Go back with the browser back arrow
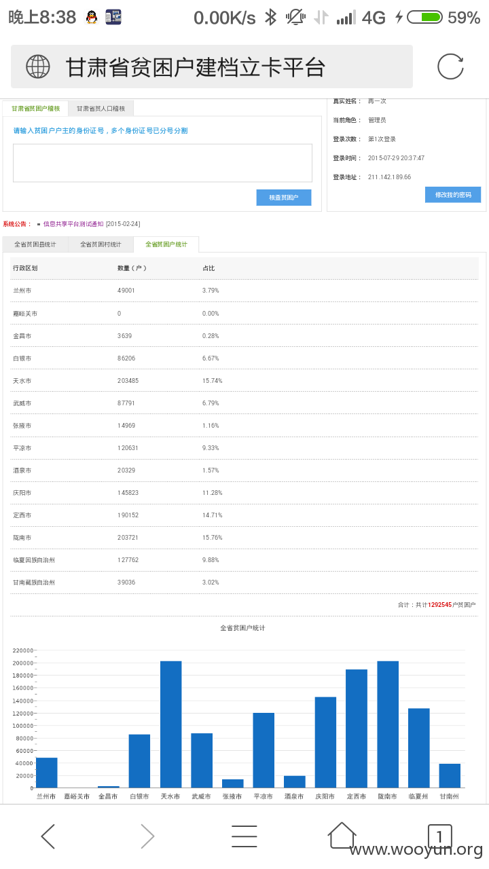489x869 pixels. 48,836
